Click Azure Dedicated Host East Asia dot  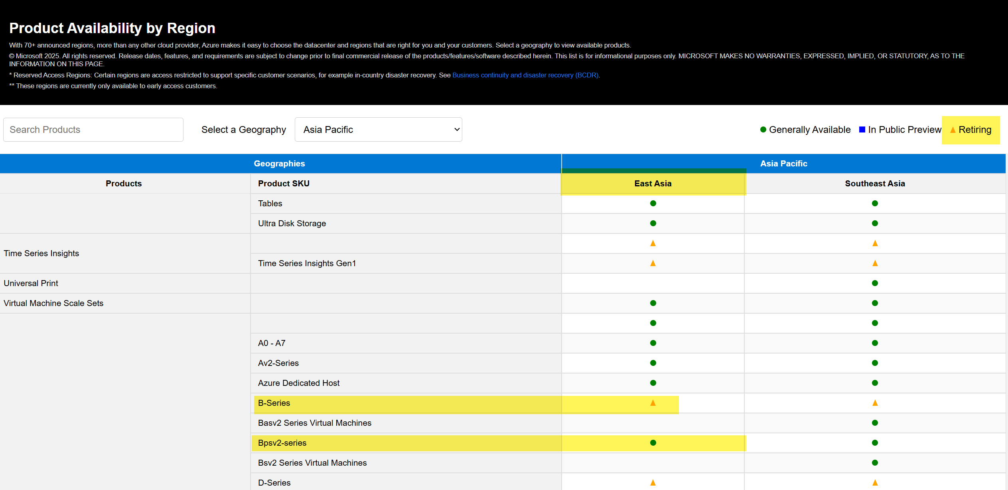point(653,383)
